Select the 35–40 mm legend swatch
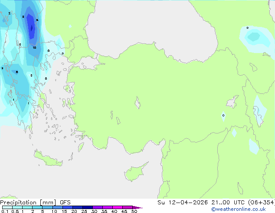 (x=107, y=207)
